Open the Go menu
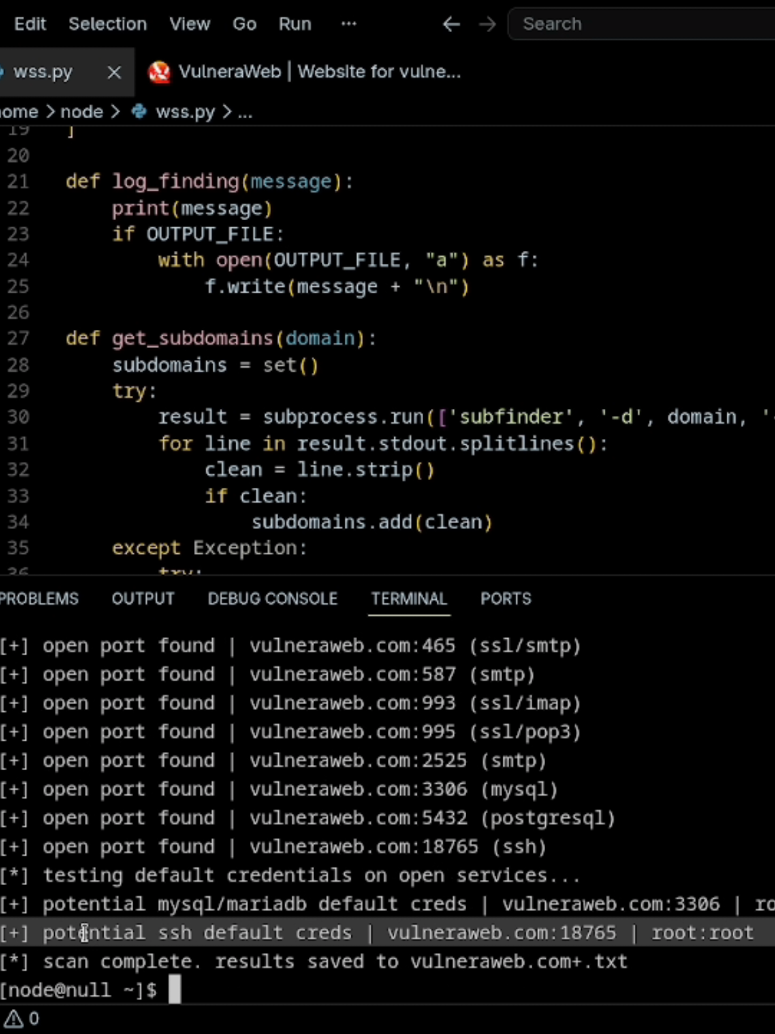Image resolution: width=775 pixels, height=1034 pixels. (x=244, y=24)
